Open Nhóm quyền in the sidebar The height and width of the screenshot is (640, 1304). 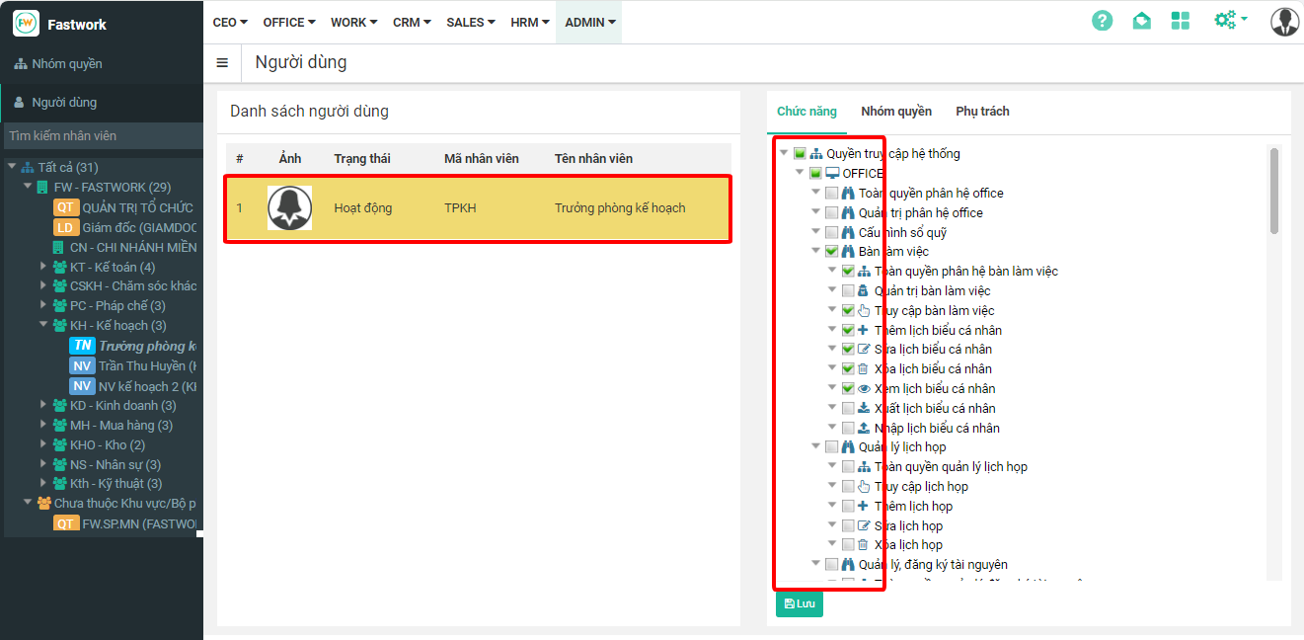pos(66,64)
